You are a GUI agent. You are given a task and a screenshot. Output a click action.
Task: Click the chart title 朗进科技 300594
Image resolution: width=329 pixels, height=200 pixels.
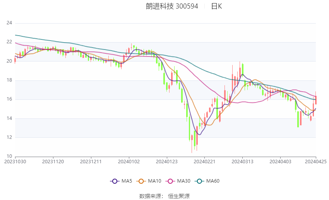point(172,6)
